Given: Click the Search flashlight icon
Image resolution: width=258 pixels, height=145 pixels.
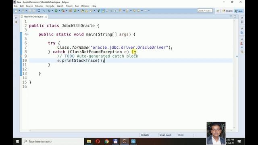Looking at the screenshot, I should click(91, 11).
